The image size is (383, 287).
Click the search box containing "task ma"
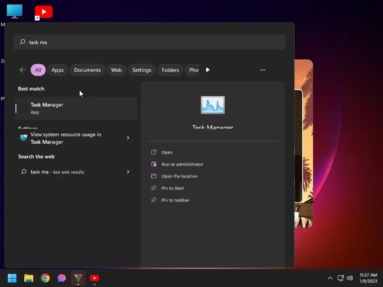coord(150,42)
